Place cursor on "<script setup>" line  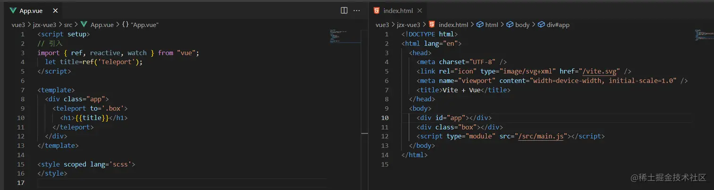[63, 34]
